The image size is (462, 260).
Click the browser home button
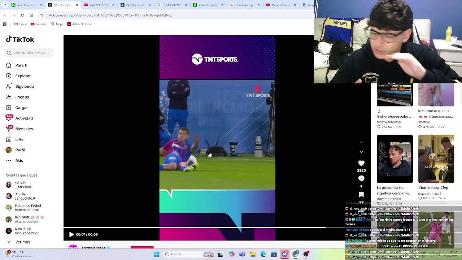click(31, 15)
